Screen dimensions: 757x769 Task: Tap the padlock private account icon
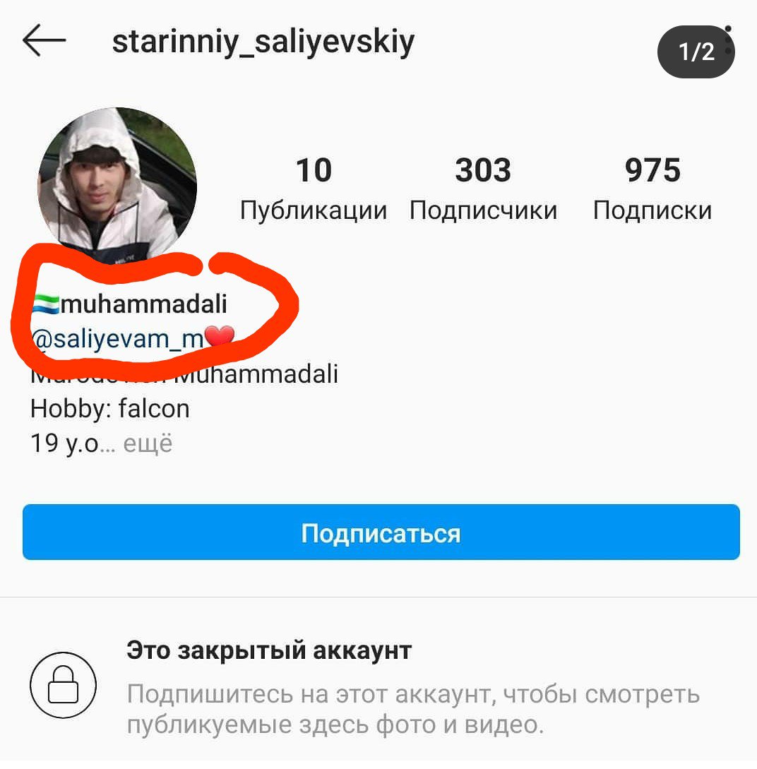(x=64, y=685)
